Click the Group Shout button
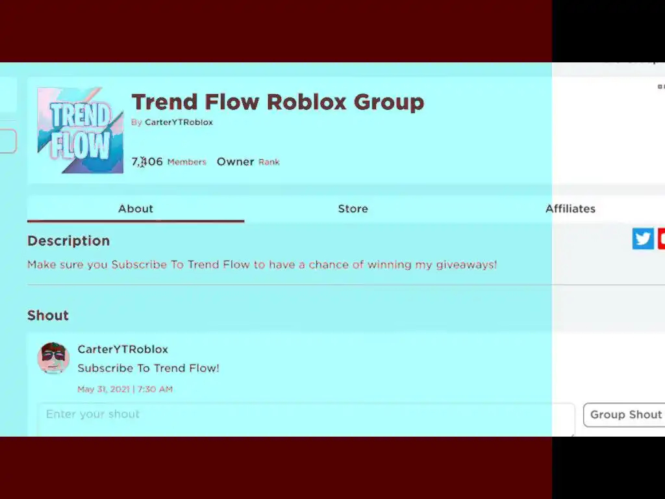This screenshot has width=665, height=499. 625,415
